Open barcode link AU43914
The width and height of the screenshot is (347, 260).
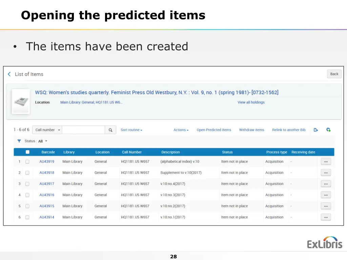(x=47, y=217)
